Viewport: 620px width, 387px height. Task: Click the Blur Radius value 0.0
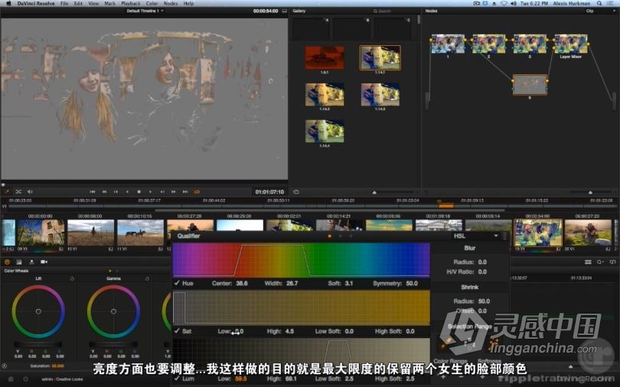coord(482,262)
